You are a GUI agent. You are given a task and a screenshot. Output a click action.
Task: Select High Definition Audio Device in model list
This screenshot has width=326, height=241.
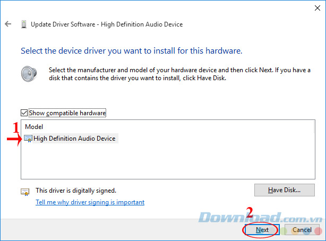(x=74, y=139)
